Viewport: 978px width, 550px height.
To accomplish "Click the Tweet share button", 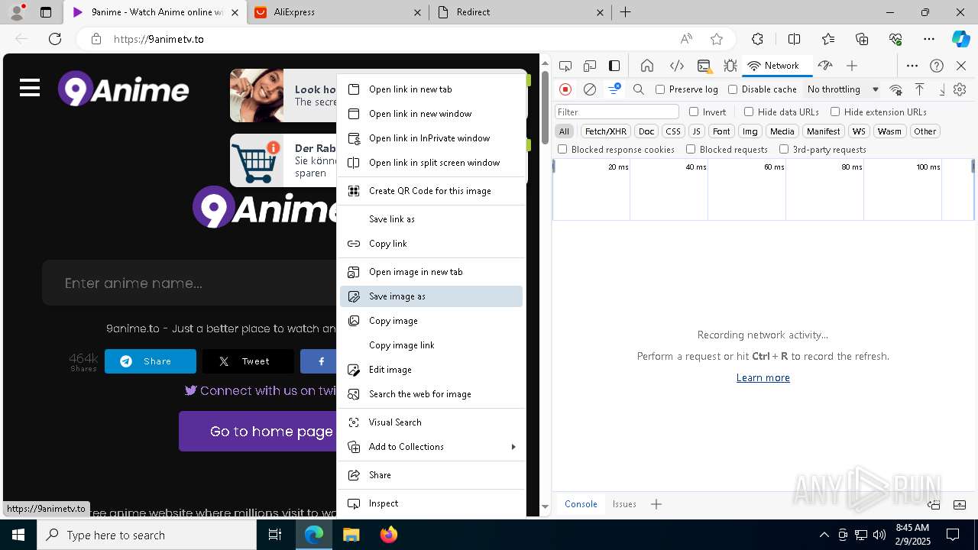I will click(248, 361).
